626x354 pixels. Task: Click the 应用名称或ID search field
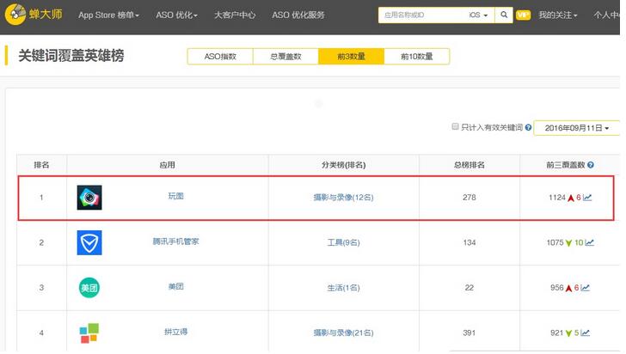point(421,15)
